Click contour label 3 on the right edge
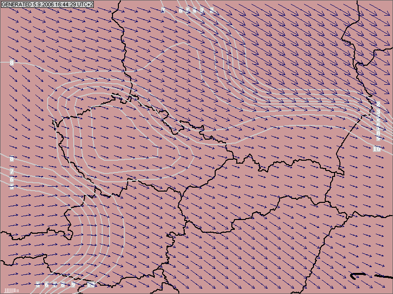Image resolution: width=393 pixels, height=294 pixels. click(x=378, y=111)
